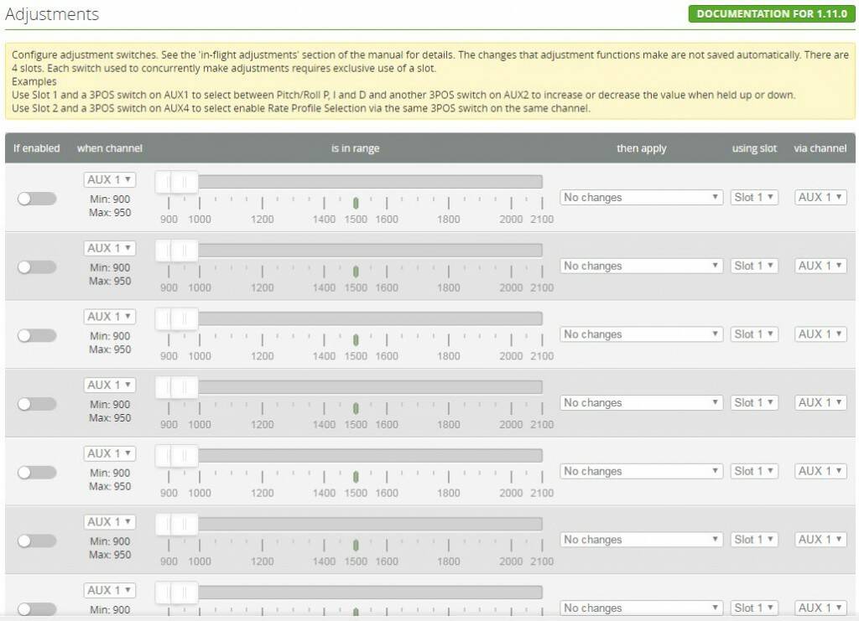
Task: Open seventh row Slot 1 dropdown
Action: tap(754, 608)
